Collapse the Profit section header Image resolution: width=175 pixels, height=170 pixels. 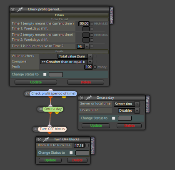click(x=59, y=52)
